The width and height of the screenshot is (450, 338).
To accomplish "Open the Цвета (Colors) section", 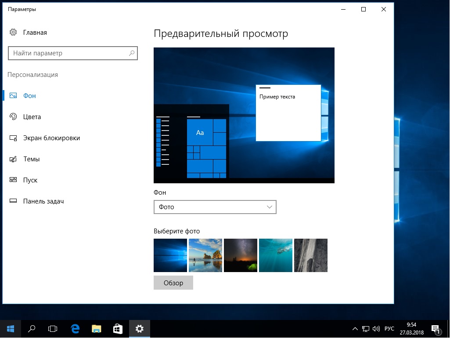I will pyautogui.click(x=32, y=117).
